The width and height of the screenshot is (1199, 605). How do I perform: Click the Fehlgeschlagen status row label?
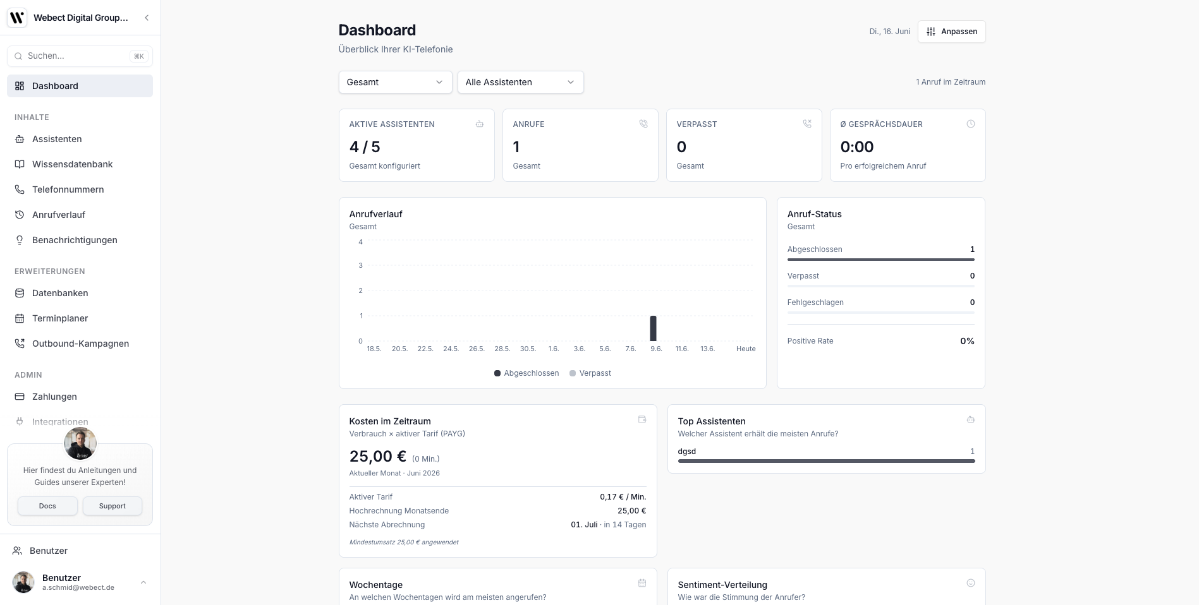click(x=815, y=302)
